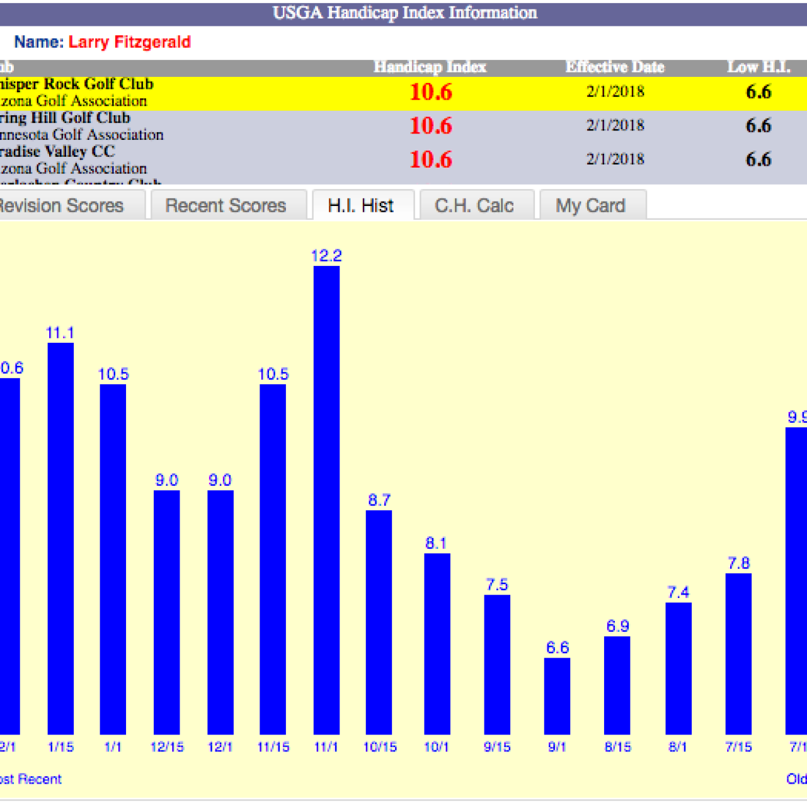Click the Handicap Index column header
The image size is (807, 807).
click(x=430, y=67)
